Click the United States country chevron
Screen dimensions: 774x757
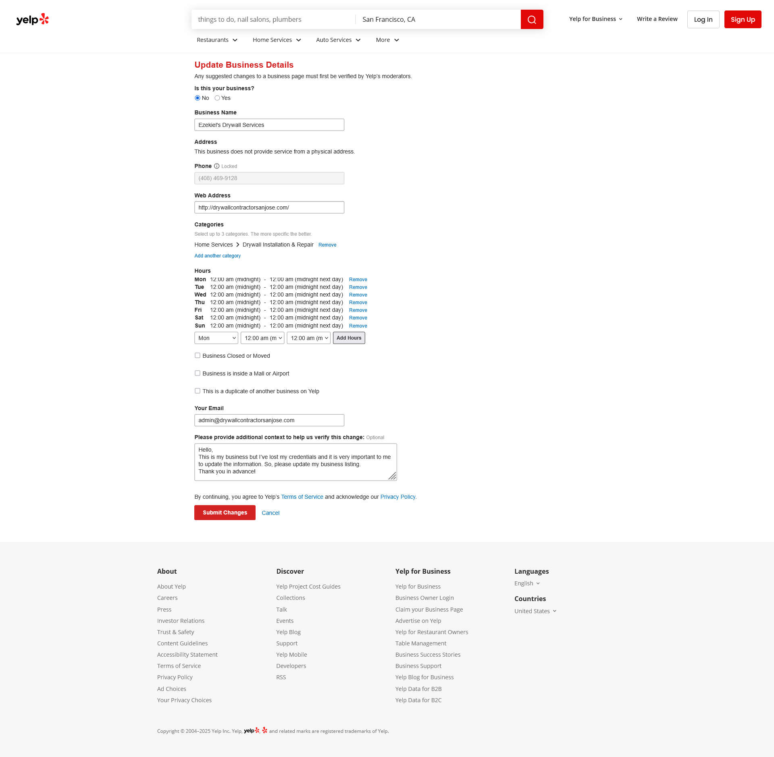[555, 611]
